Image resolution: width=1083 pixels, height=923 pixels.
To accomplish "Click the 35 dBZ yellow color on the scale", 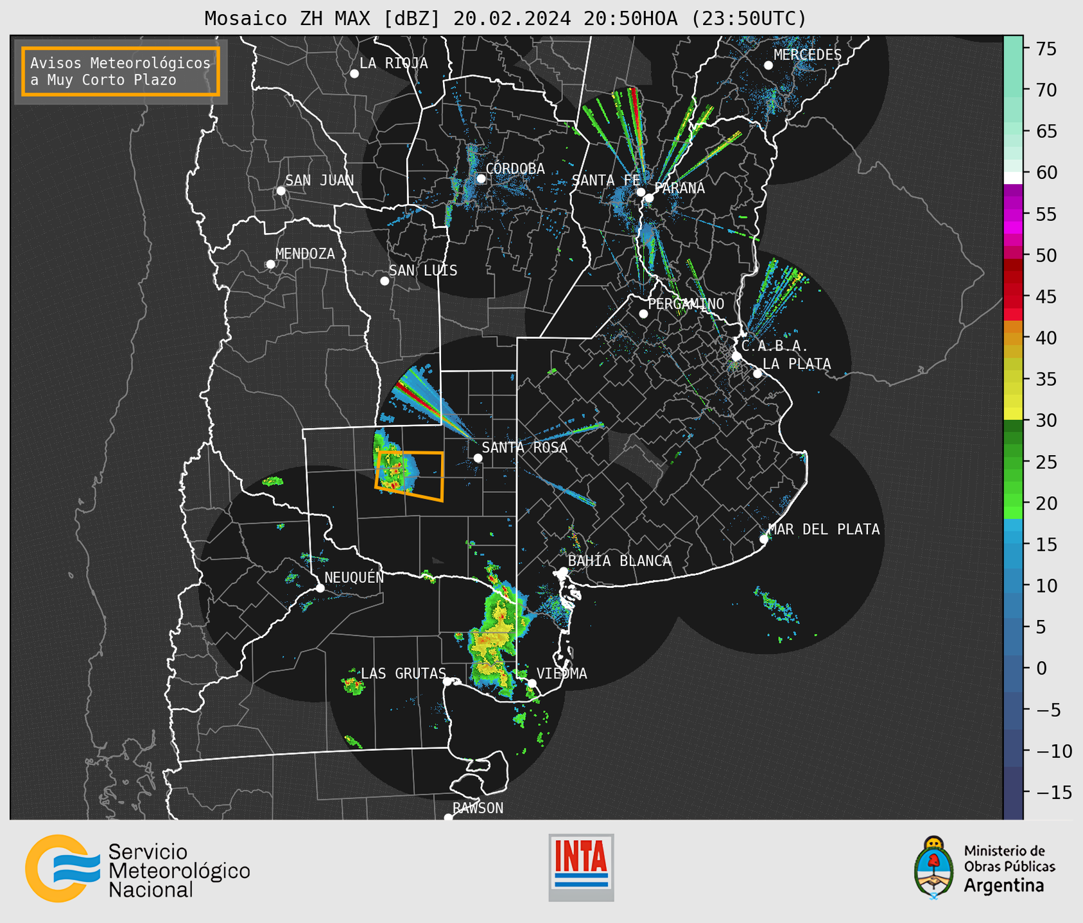I will point(1013,379).
